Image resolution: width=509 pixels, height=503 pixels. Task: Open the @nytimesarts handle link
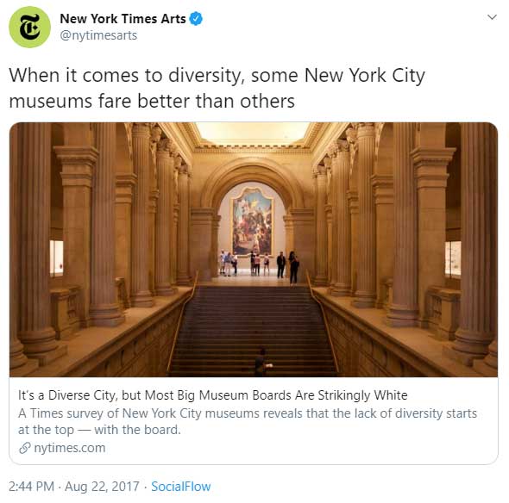[x=98, y=35]
